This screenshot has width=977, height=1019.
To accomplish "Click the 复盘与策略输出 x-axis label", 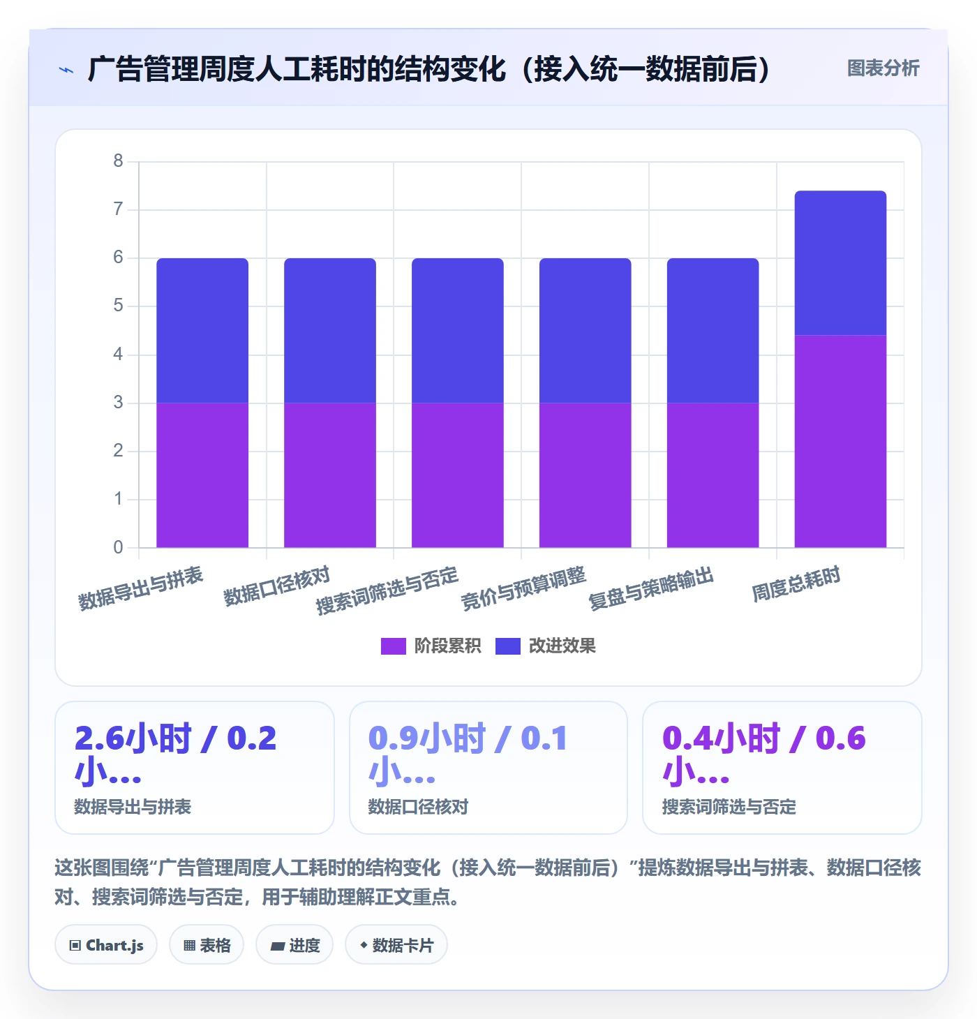I will pyautogui.click(x=651, y=589).
